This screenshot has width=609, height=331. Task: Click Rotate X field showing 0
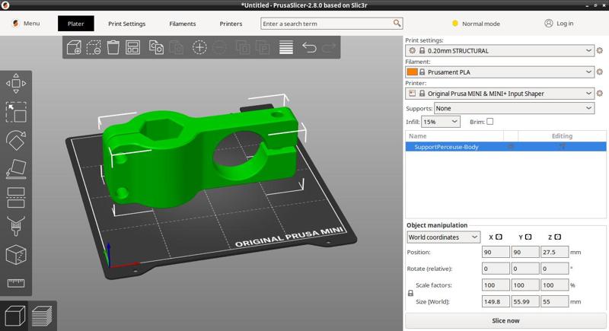tap(496, 269)
